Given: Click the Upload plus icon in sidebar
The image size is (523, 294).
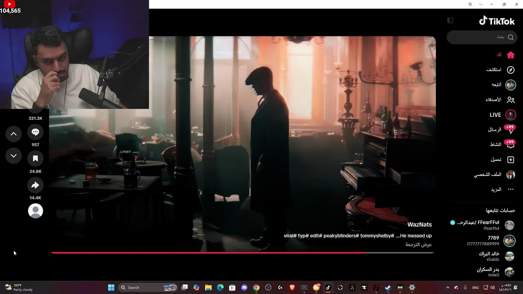Looking at the screenshot, I should [510, 160].
